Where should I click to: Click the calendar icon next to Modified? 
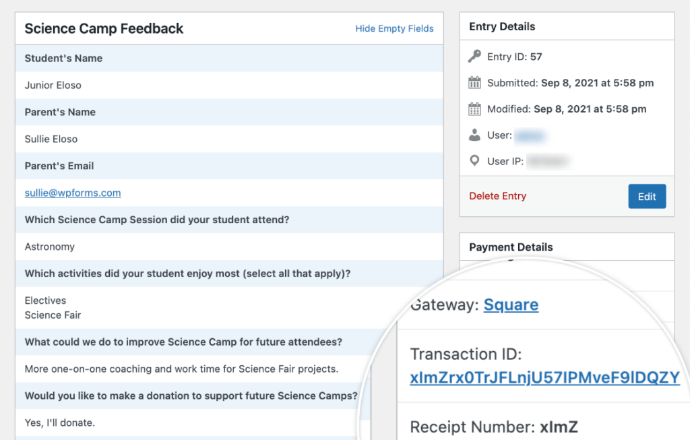[x=475, y=108]
